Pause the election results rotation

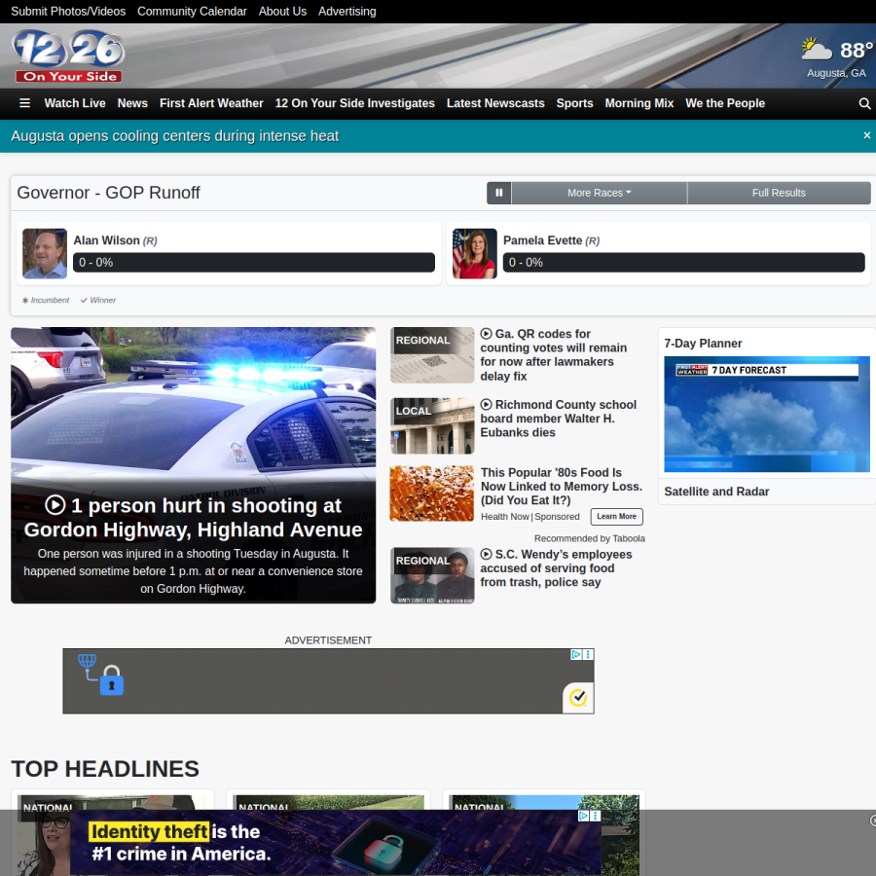click(499, 193)
